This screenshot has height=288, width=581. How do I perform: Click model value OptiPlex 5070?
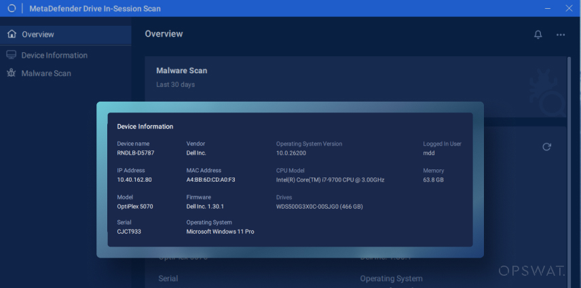135,207
